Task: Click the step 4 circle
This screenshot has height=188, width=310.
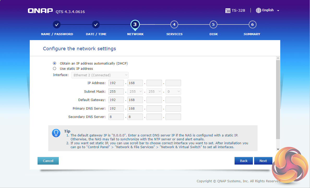Action: click(x=174, y=25)
